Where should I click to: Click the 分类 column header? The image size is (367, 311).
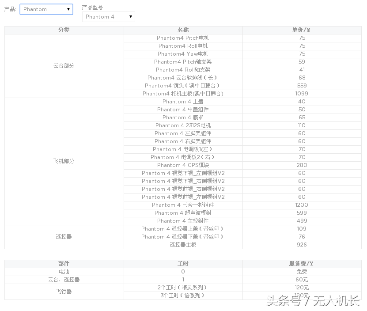[64, 30]
